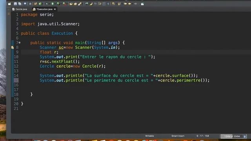Click the highlighter pen toolbar icon
Image resolution: width=251 pixels, height=141 pixels.
pyautogui.click(x=91, y=4)
